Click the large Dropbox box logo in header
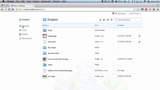 pos(45,19)
